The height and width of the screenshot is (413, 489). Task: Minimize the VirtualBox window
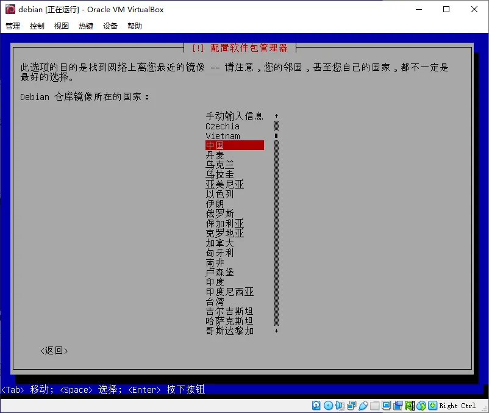pos(419,9)
